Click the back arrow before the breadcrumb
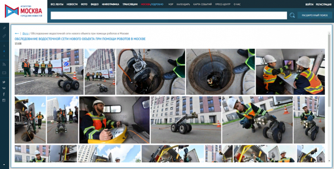The image size is (334, 169). [x=17, y=33]
